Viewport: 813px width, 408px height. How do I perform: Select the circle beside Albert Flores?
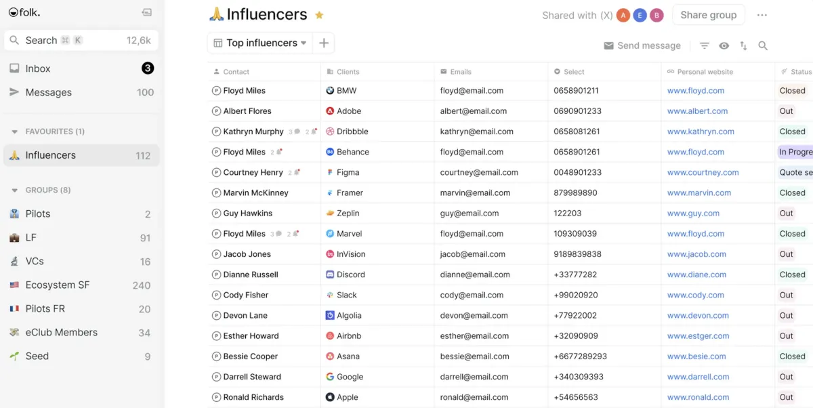[x=216, y=111]
